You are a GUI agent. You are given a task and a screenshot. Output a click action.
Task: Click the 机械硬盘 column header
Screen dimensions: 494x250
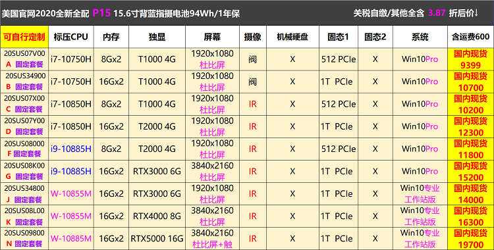(x=292, y=37)
